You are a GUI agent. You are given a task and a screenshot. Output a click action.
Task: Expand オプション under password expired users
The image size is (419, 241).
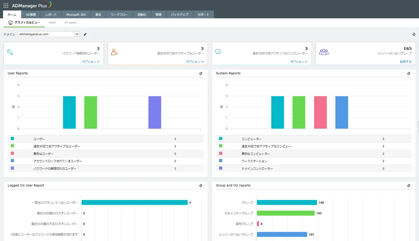[x=90, y=62]
